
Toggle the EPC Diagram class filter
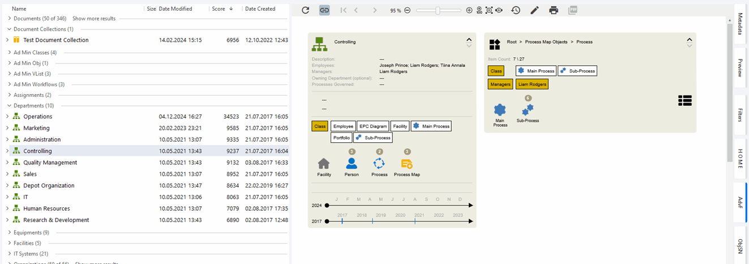point(374,126)
